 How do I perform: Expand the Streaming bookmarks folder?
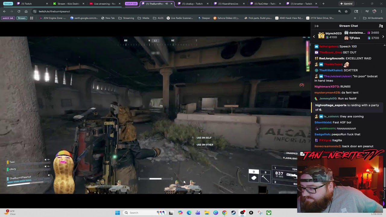coord(126,18)
